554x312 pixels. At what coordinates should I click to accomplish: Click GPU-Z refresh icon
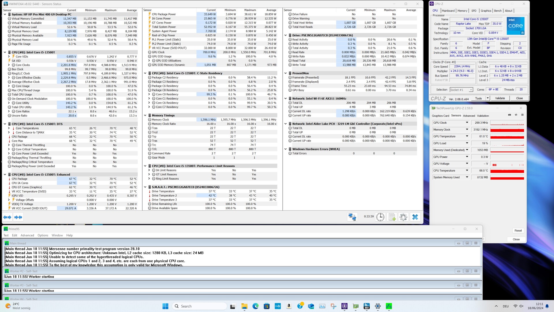coord(516,115)
